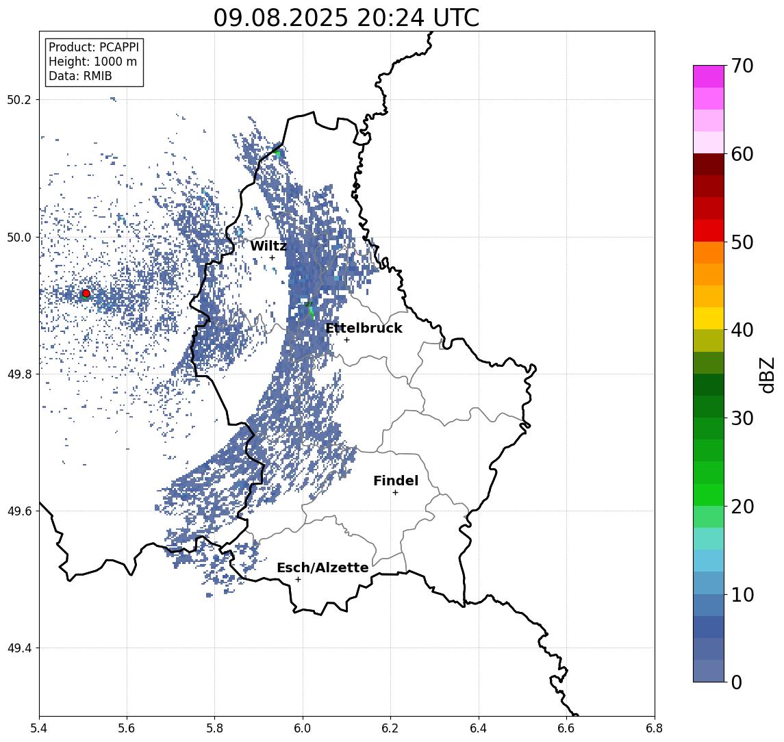784x742 pixels.
Task: Click the title 09.08.2025 20:24 UTC
Action: [x=346, y=18]
